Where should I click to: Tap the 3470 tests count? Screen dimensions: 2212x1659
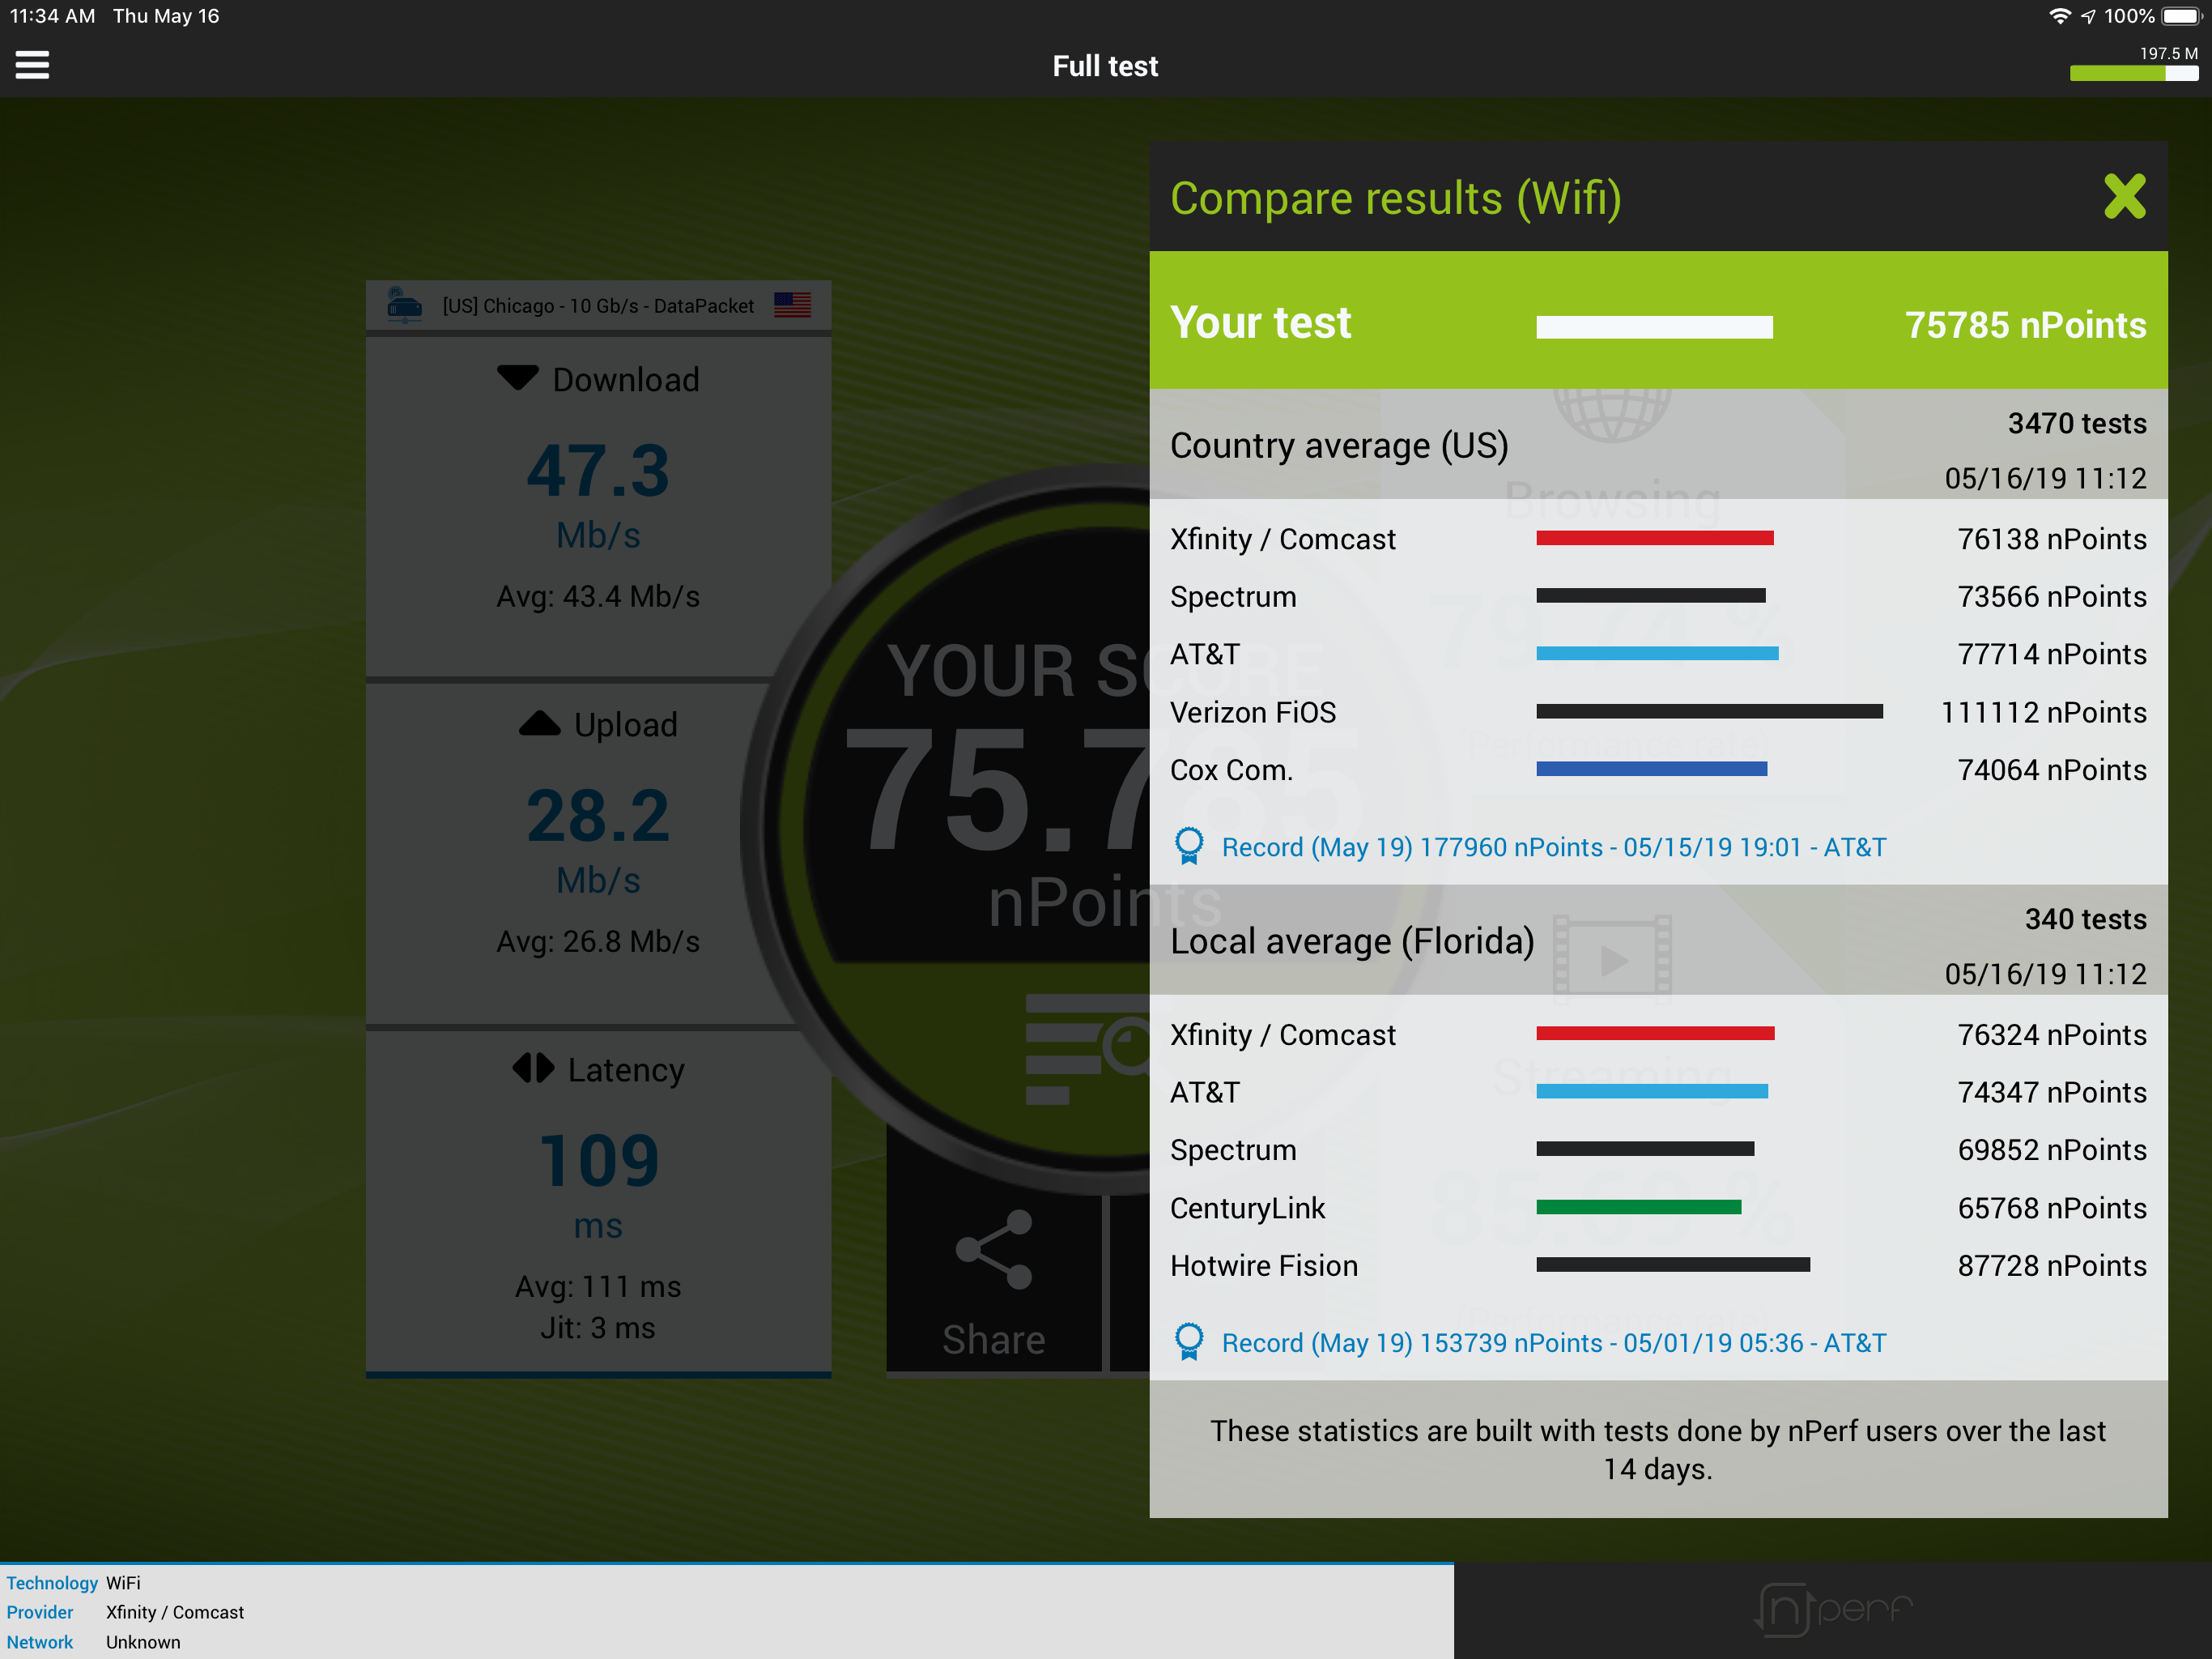[x=2077, y=423]
